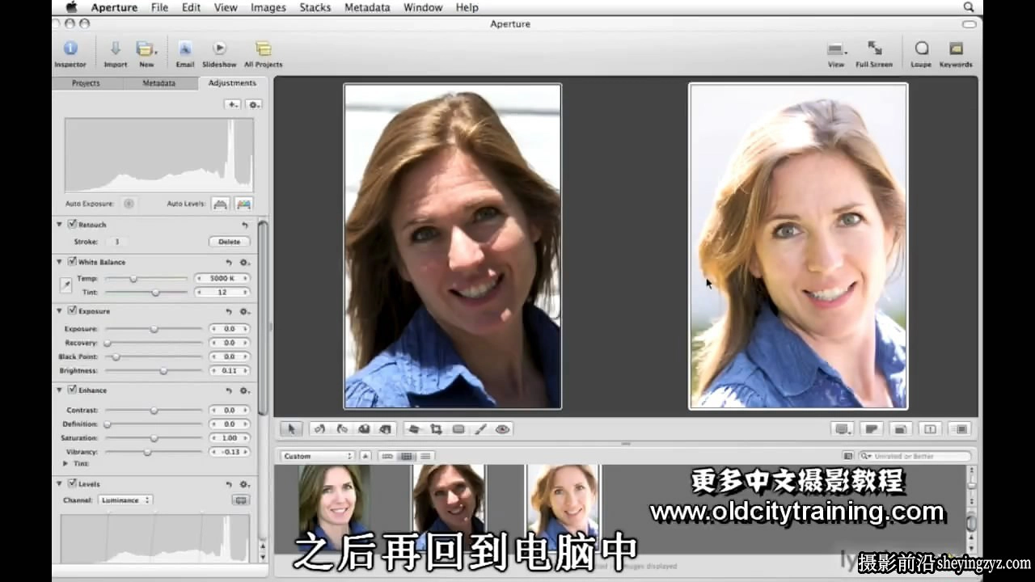Screen dimensions: 1035x582
Task: Open the Keywords HUD
Action: [956, 53]
